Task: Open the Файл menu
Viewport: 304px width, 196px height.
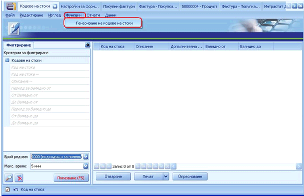Action: 10,15
